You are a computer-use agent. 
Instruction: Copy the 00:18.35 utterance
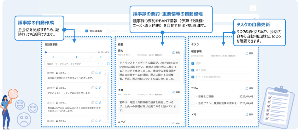[93, 121]
